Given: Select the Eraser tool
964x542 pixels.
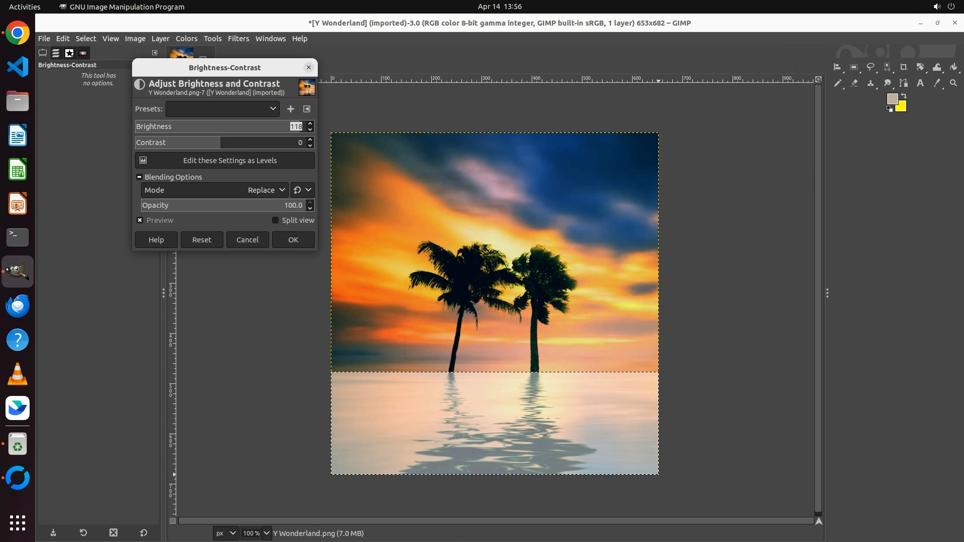Looking at the screenshot, I should click(x=854, y=83).
